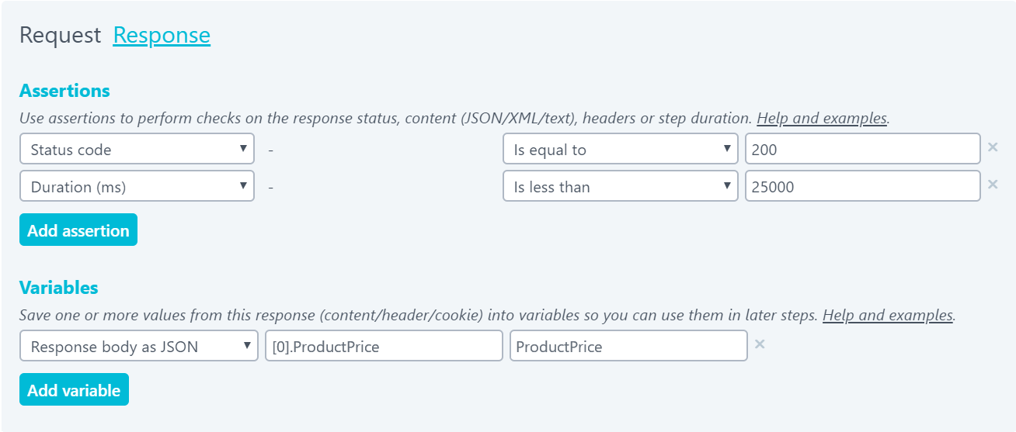Open Help and examples link for assertions
Viewport: 1016px width, 432px height.
pos(822,119)
